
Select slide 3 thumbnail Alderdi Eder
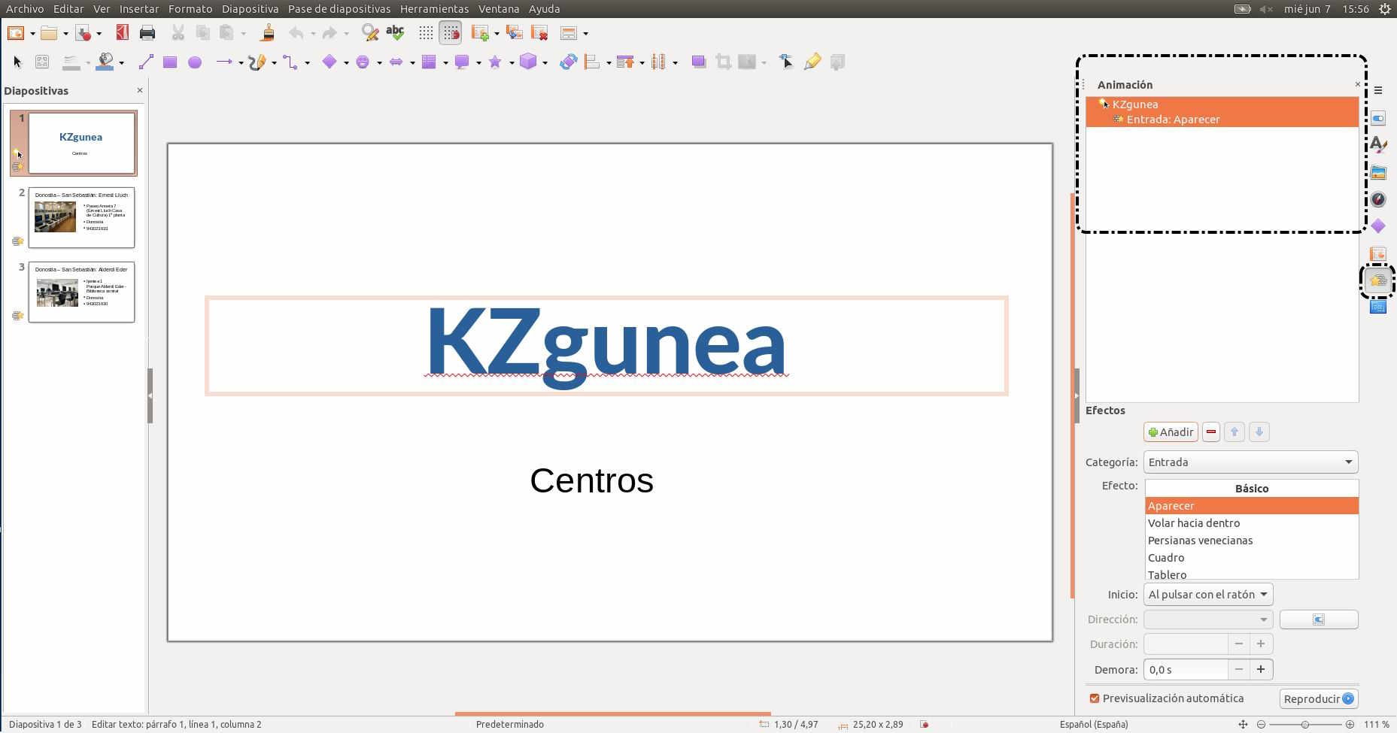pos(81,292)
